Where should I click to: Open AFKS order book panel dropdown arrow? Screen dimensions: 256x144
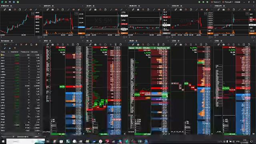(x=83, y=41)
